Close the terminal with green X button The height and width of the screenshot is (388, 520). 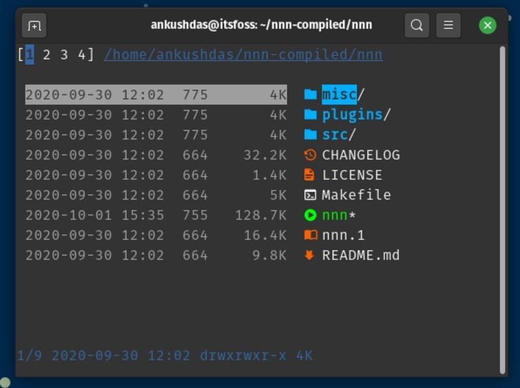(487, 26)
